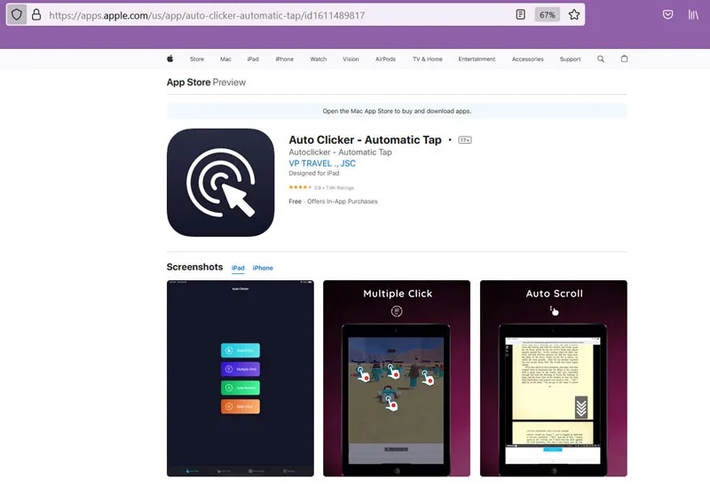710x486 pixels.
Task: Click Free Offers In-App Purchases text
Action: coord(333,201)
